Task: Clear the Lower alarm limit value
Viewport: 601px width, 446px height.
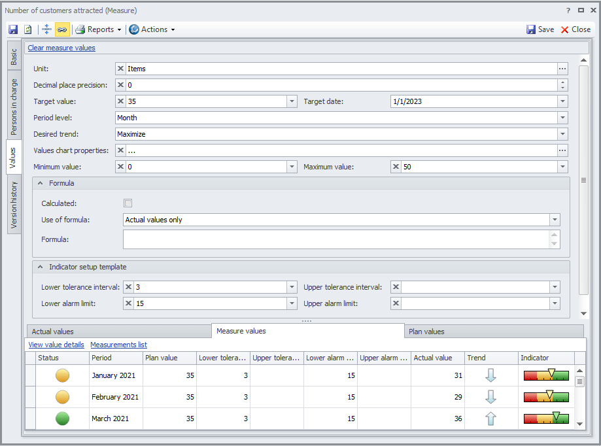Action: tap(128, 303)
